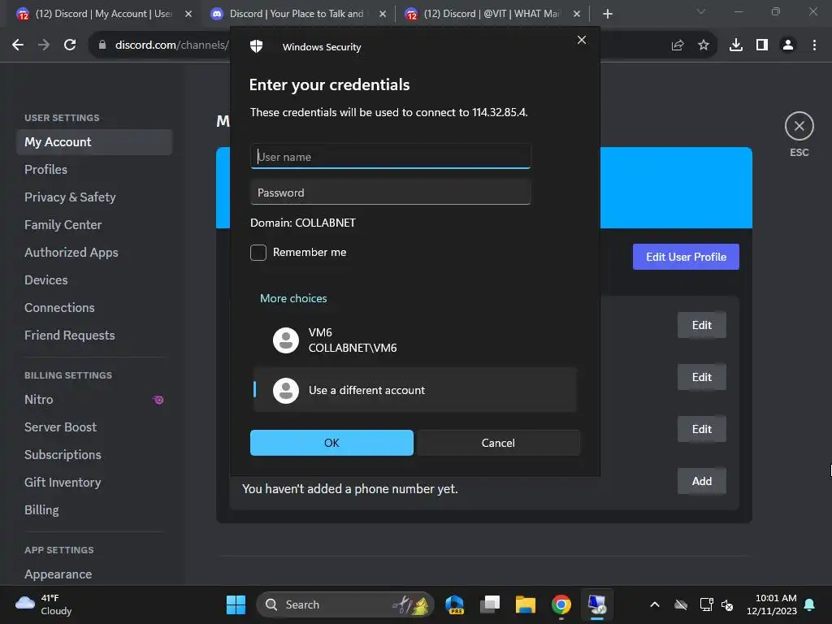The width and height of the screenshot is (832, 624).
Task: Open Server Boost settings
Action: click(94, 427)
